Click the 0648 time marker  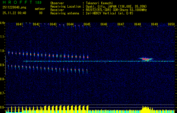[x=138, y=24]
